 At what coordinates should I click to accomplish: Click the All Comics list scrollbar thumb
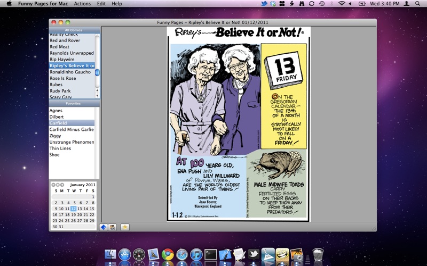(x=97, y=72)
